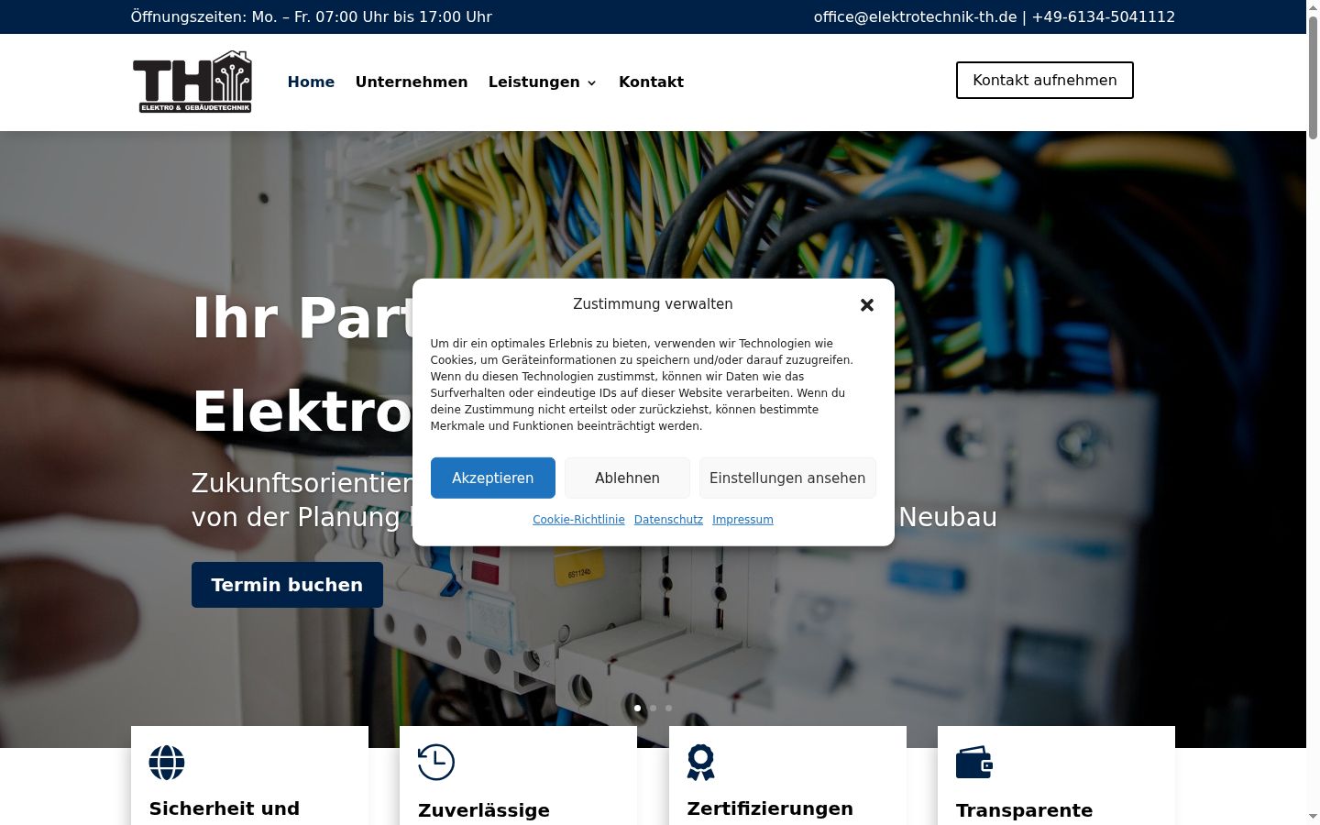The height and width of the screenshot is (825, 1320).
Task: Click the page's vertical scrollbar thumb
Action: point(1313,78)
